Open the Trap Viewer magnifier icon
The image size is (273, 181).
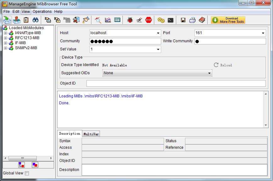pyautogui.click(x=98, y=20)
